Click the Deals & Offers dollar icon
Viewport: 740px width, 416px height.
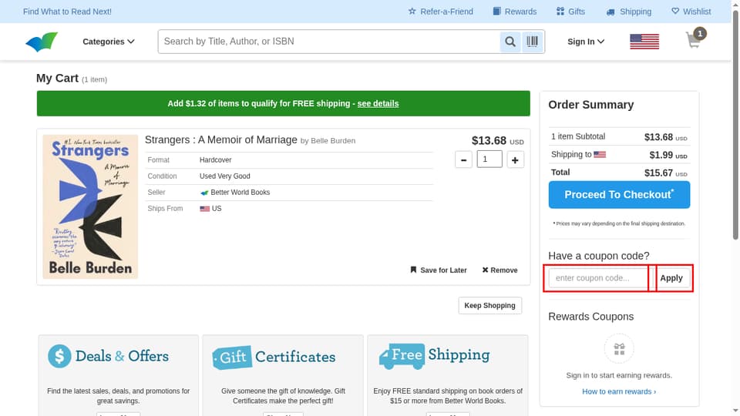click(x=59, y=356)
